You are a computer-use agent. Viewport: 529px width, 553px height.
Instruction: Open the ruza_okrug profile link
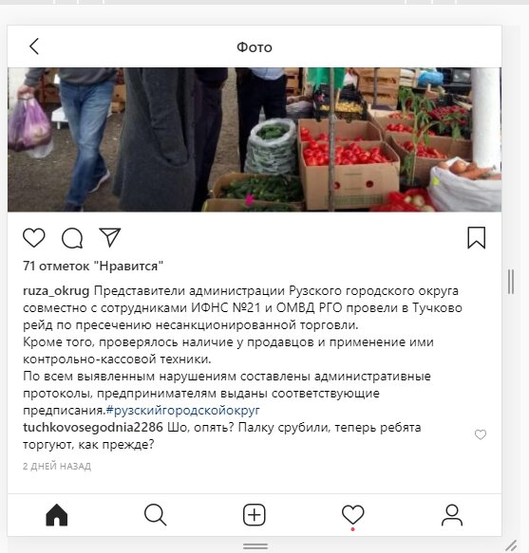pos(56,291)
